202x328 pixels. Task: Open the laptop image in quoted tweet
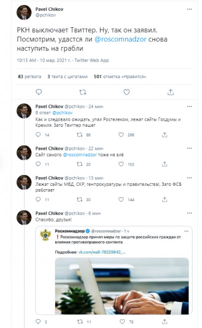122,286
